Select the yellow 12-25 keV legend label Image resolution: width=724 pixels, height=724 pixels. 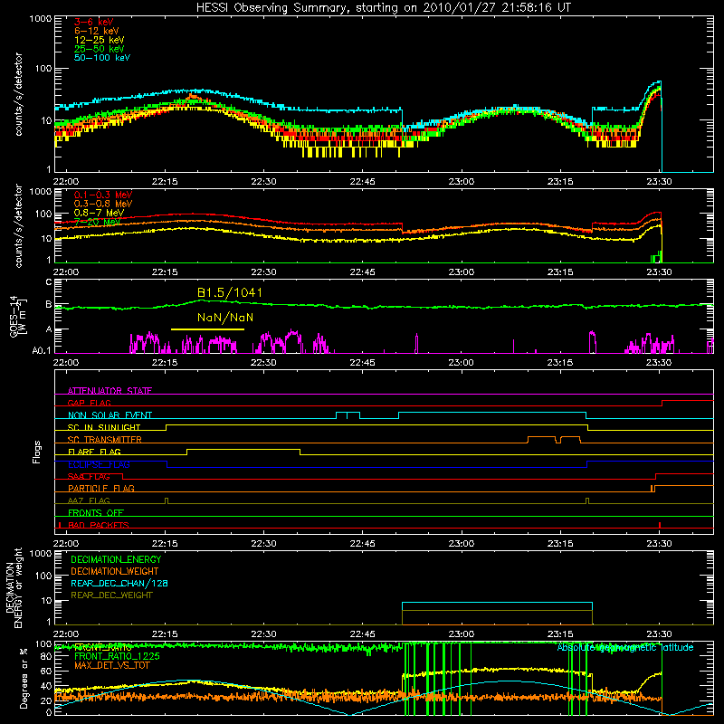pos(100,40)
